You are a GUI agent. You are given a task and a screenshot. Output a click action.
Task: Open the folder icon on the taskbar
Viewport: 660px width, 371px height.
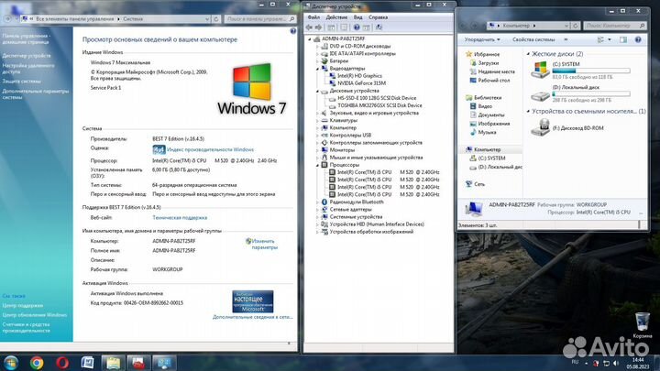point(114,363)
